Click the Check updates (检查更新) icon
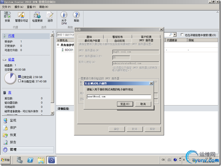The image size is (221, 166). [37, 17]
